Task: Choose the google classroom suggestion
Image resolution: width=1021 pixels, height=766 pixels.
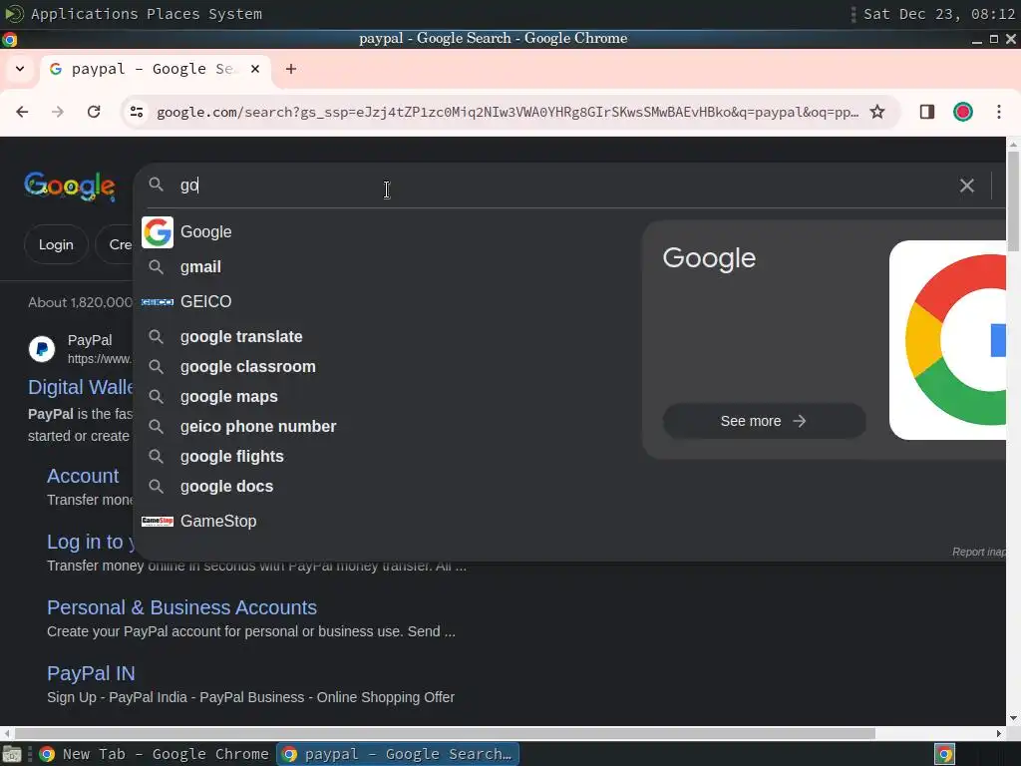Action: click(x=248, y=367)
